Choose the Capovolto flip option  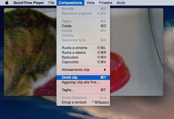point(83,62)
